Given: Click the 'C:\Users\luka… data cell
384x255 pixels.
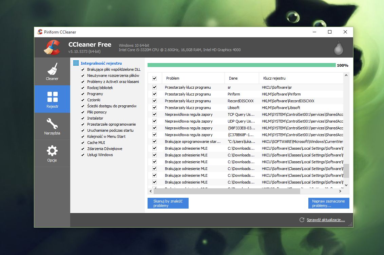Looking at the screenshot, I should pyautogui.click(x=241, y=141).
